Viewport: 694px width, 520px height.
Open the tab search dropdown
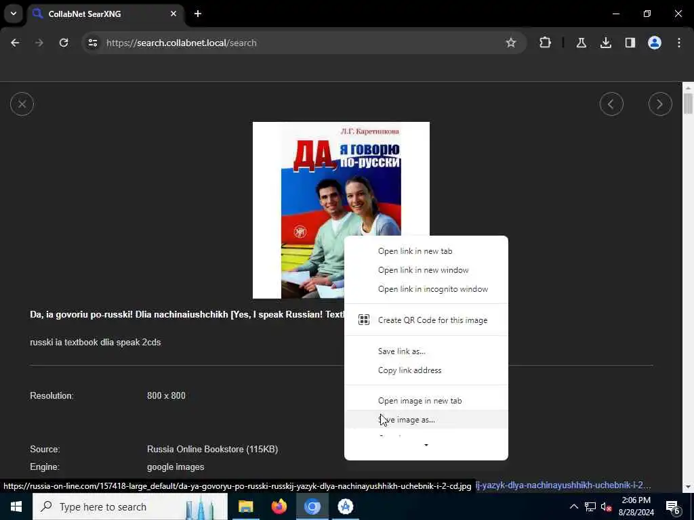click(x=14, y=14)
